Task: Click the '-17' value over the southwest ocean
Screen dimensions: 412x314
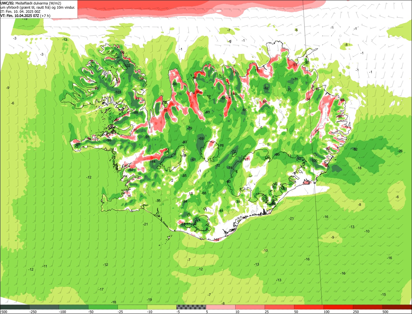Action: point(101,289)
